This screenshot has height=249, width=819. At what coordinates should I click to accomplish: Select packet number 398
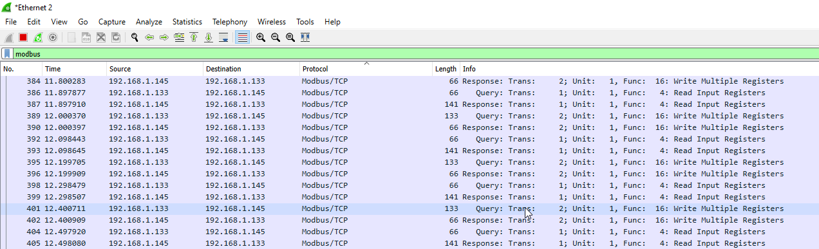pos(409,185)
